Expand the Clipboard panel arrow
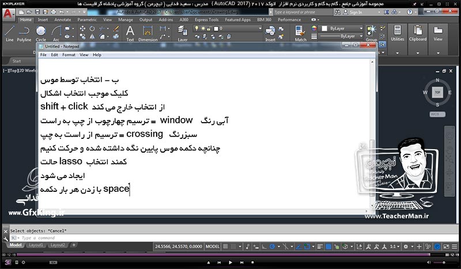 coord(417,53)
